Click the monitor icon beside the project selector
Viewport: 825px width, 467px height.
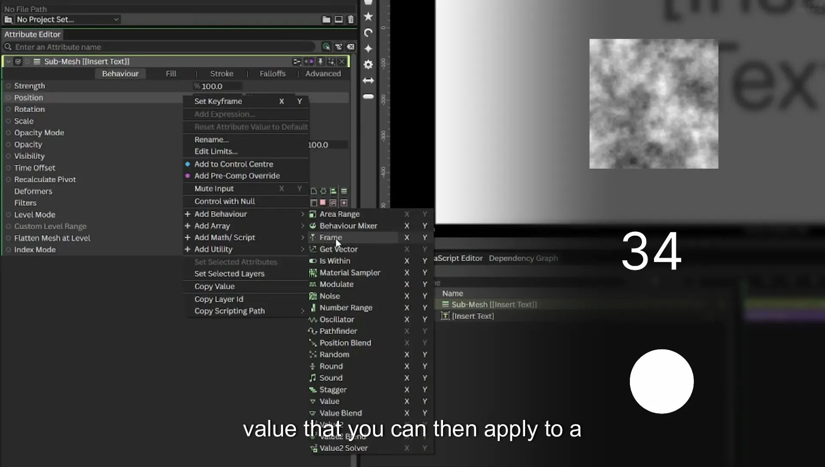pos(339,19)
